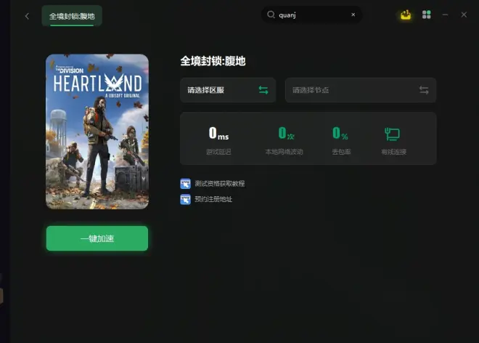Image resolution: width=479 pixels, height=343 pixels.
Task: Click the 0 ms 游戏延迟 value
Action: click(x=218, y=134)
